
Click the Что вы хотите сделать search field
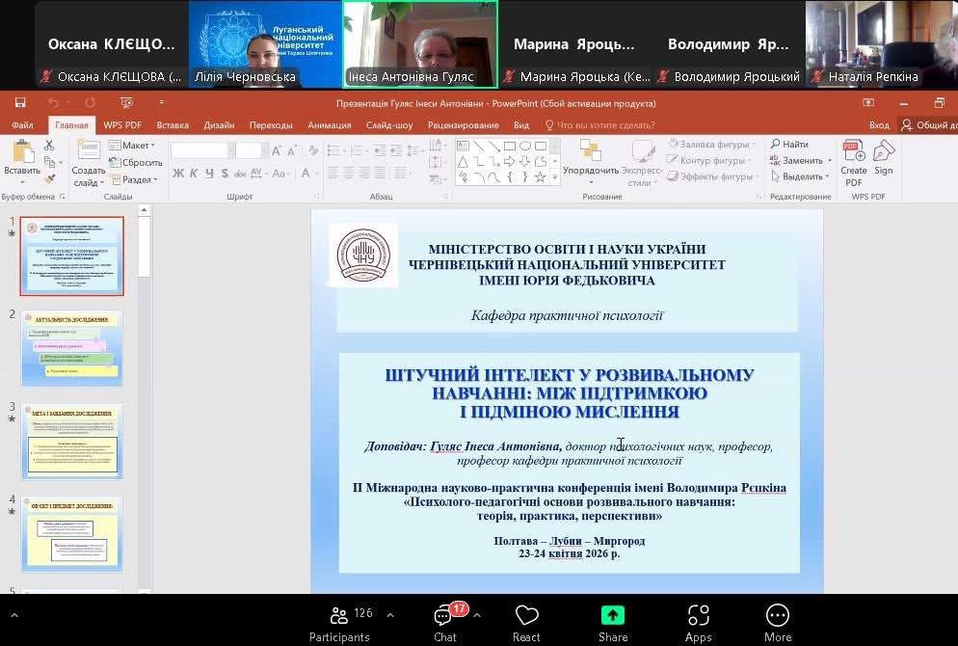click(600, 125)
